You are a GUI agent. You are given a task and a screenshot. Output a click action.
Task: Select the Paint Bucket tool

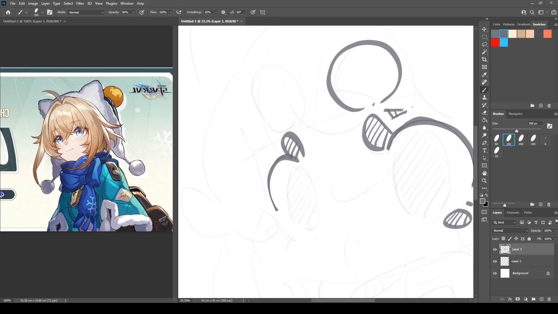click(x=484, y=120)
